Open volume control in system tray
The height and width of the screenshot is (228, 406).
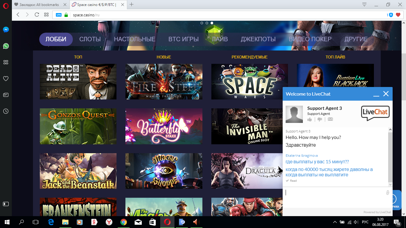[x=356, y=222]
